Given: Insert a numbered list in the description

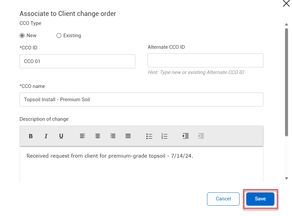Looking at the screenshot, I should click(x=164, y=136).
